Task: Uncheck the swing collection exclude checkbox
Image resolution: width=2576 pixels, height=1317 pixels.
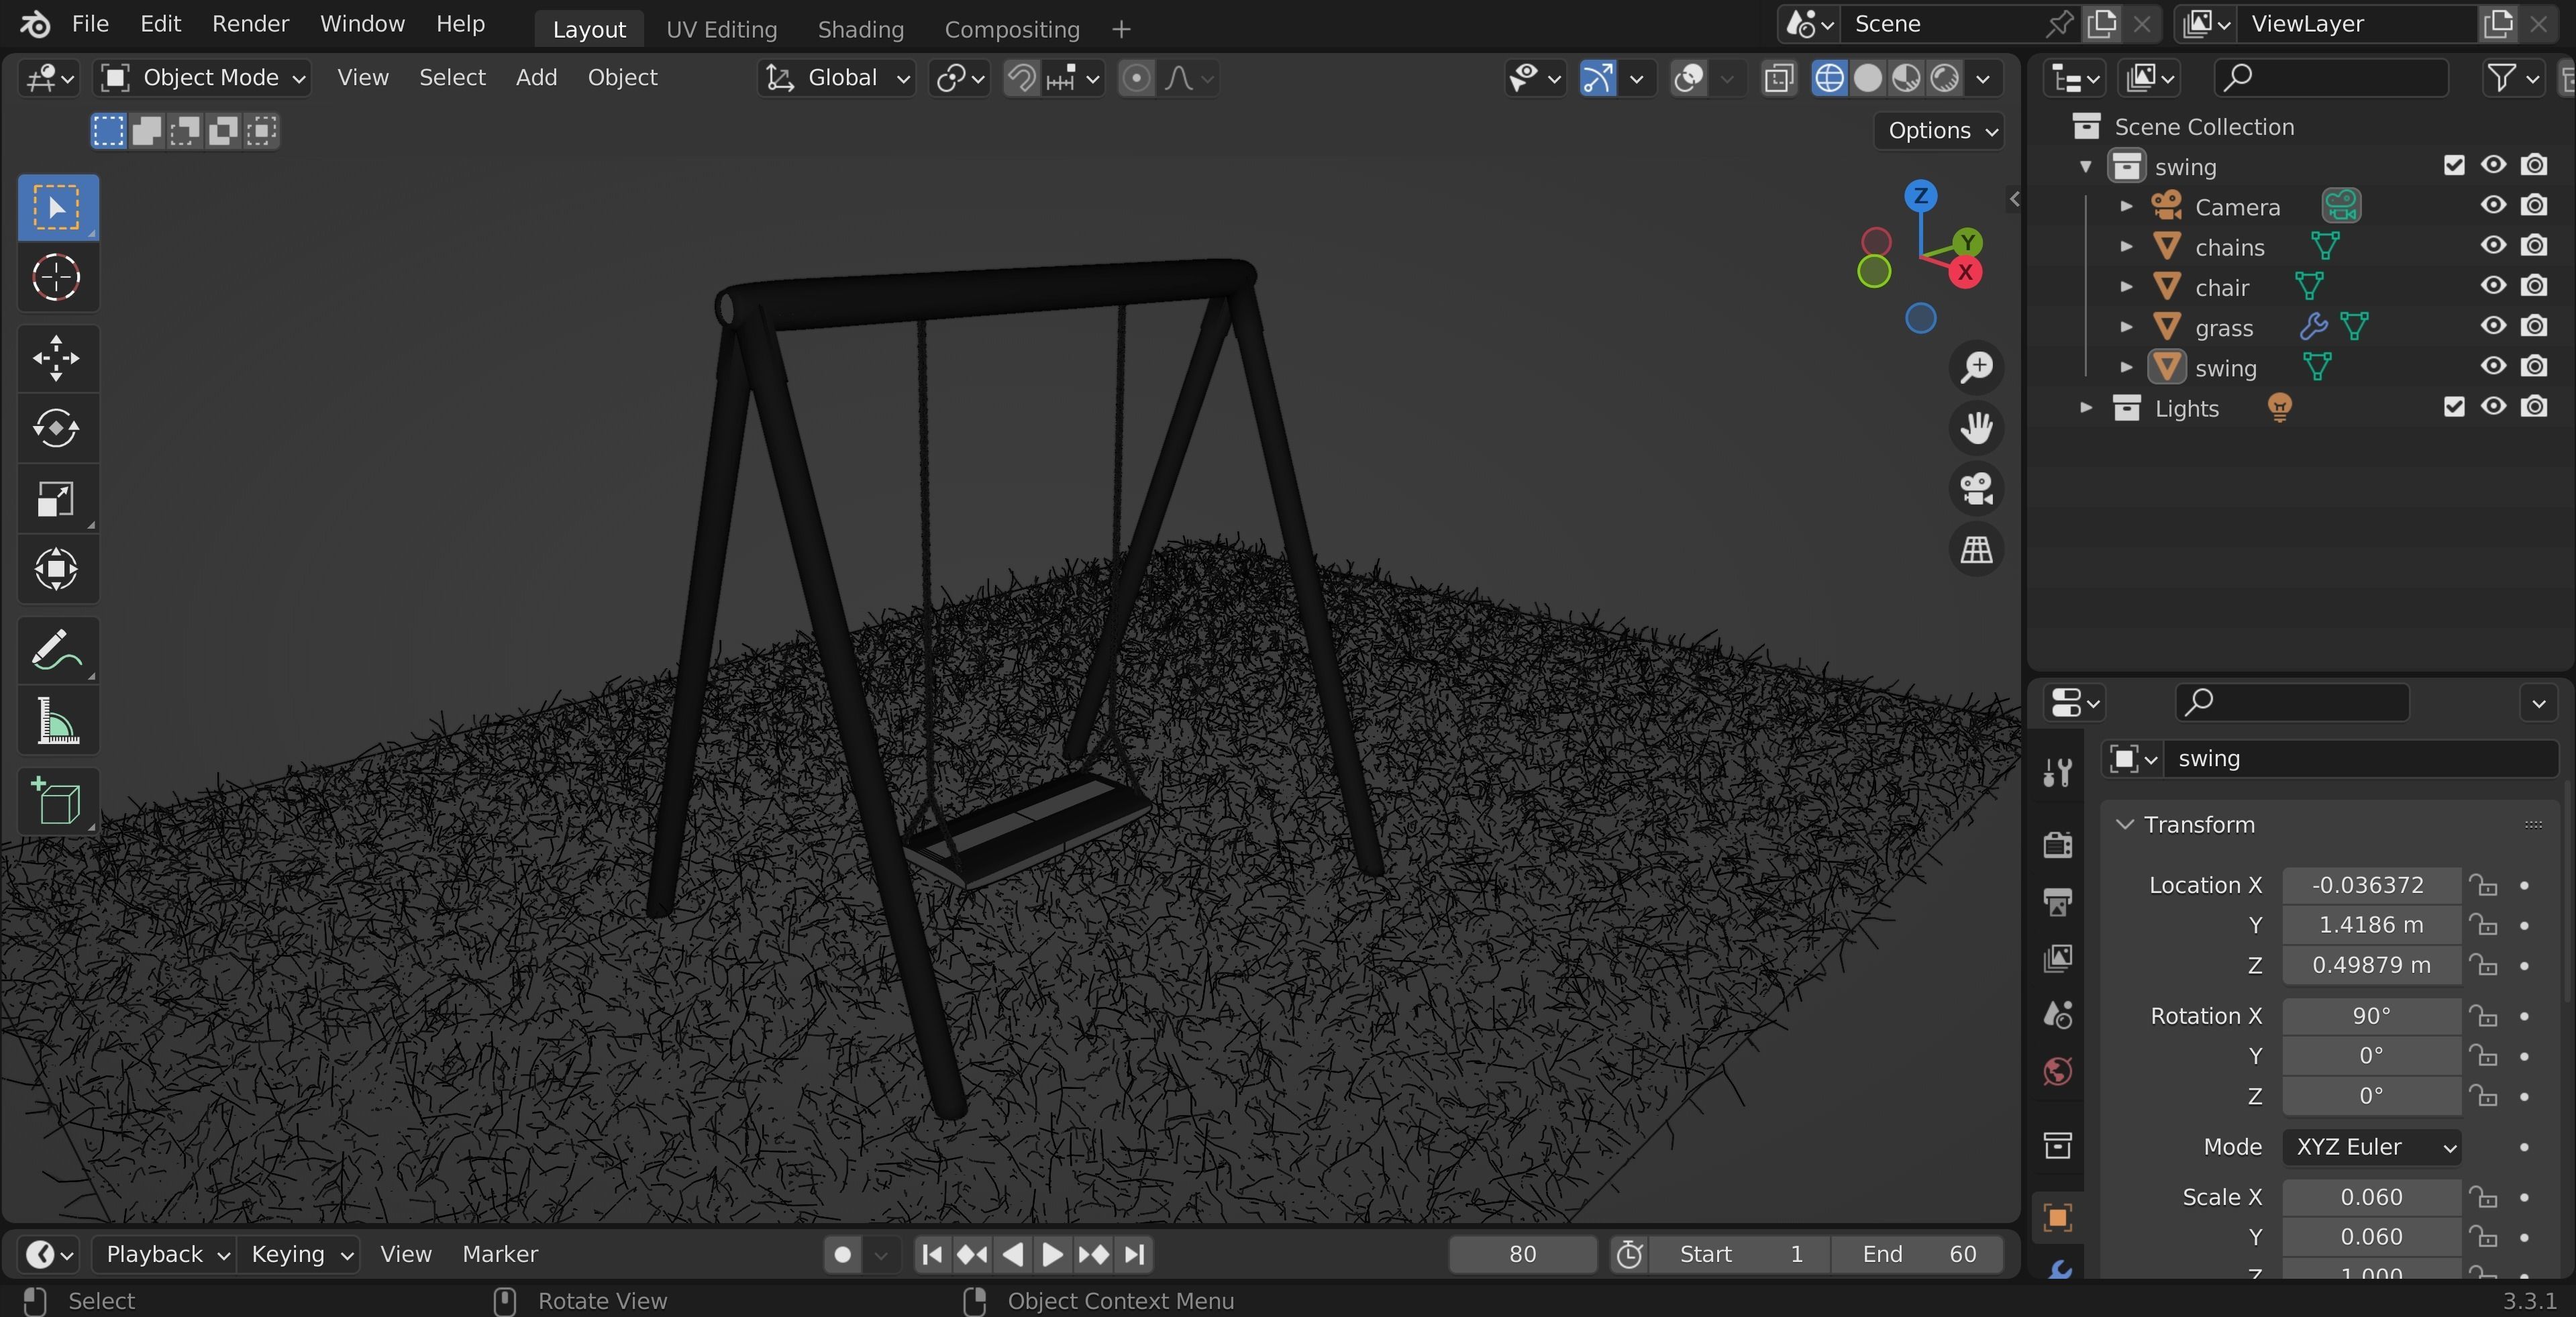Action: tap(2453, 165)
